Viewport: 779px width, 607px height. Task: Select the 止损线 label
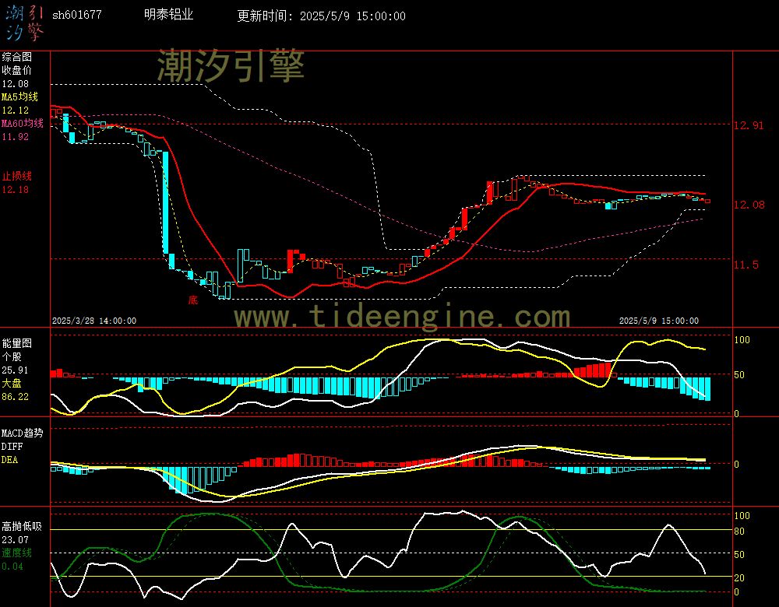point(17,176)
